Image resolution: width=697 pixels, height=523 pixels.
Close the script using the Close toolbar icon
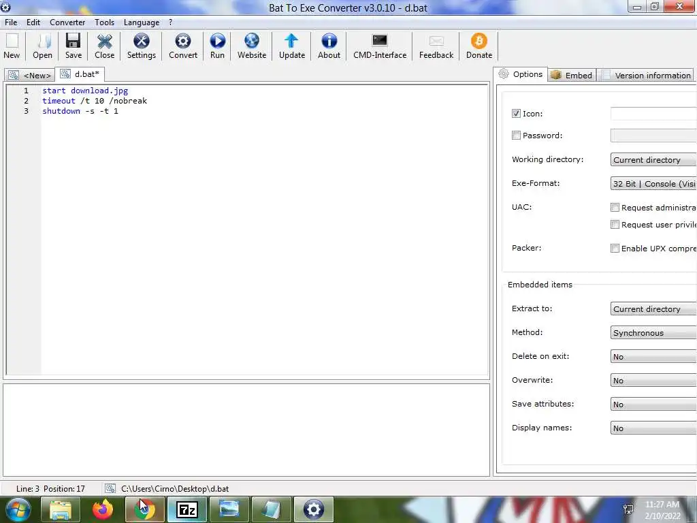pos(104,46)
